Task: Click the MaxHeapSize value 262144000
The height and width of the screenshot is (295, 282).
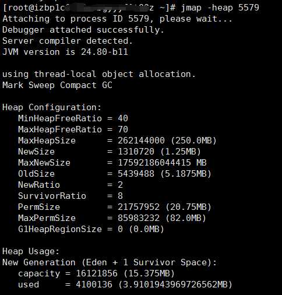Action: coord(141,141)
